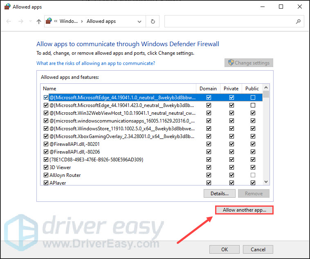The image size is (310, 259).
Task: Click the apps list scrollbar thumb
Action: coord(266,94)
